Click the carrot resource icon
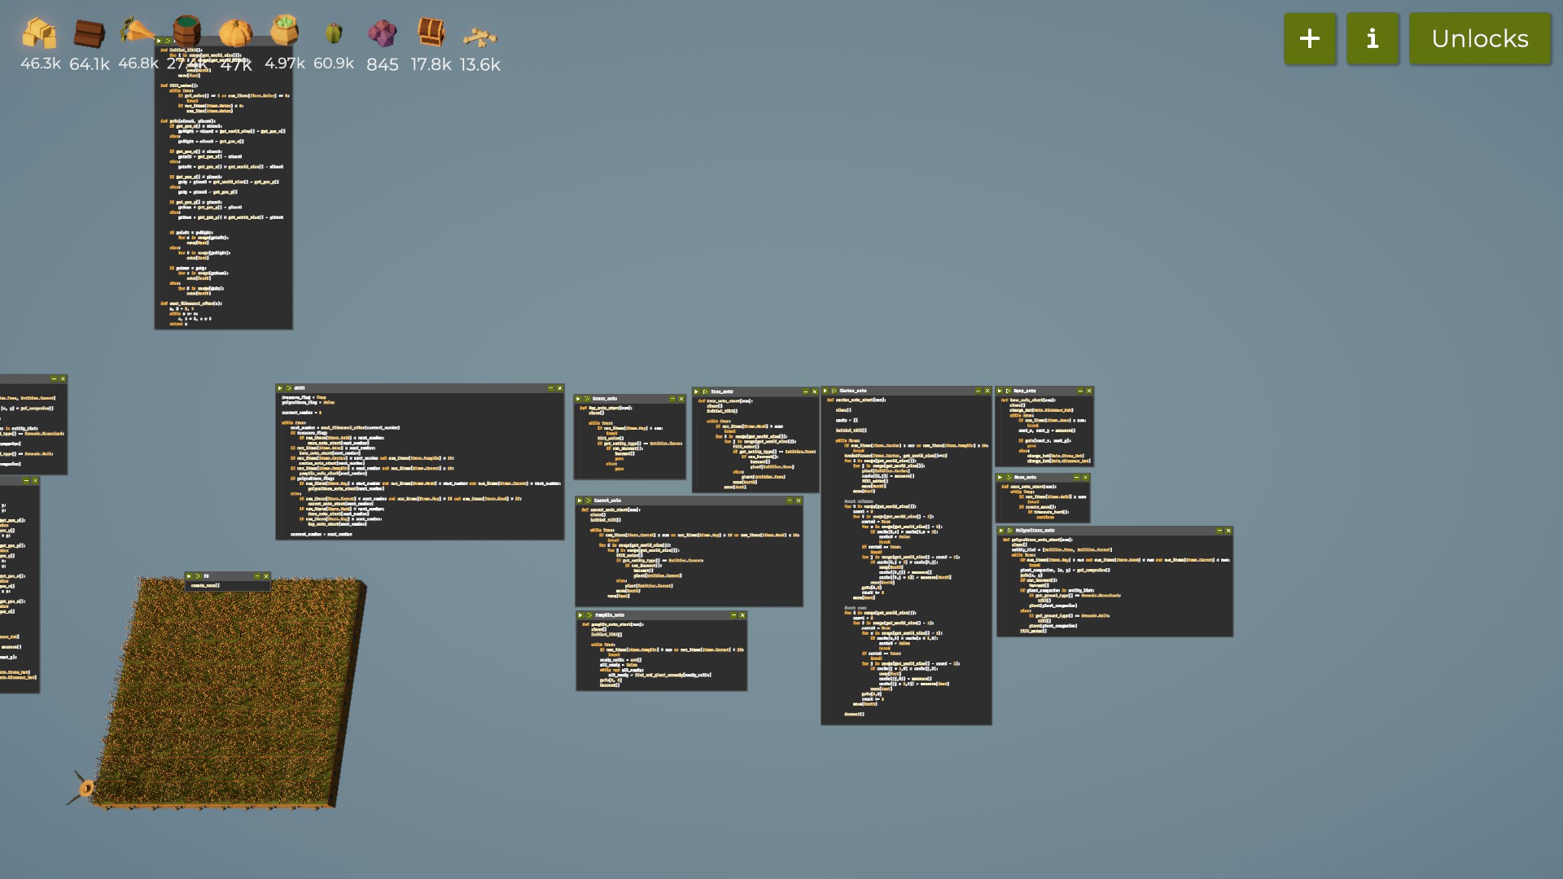This screenshot has width=1563, height=879. 137,33
